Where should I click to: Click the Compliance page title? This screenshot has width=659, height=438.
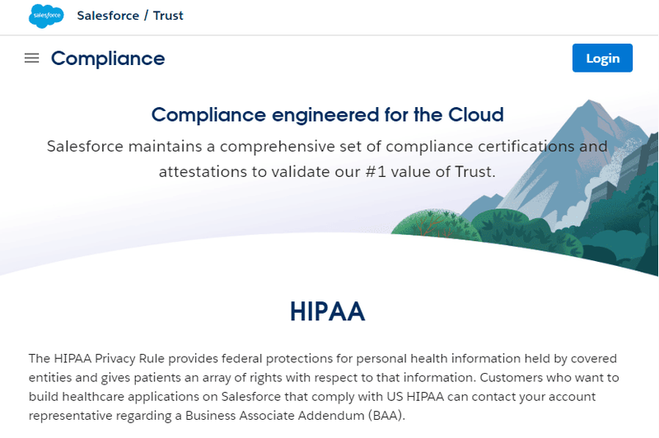pos(108,58)
